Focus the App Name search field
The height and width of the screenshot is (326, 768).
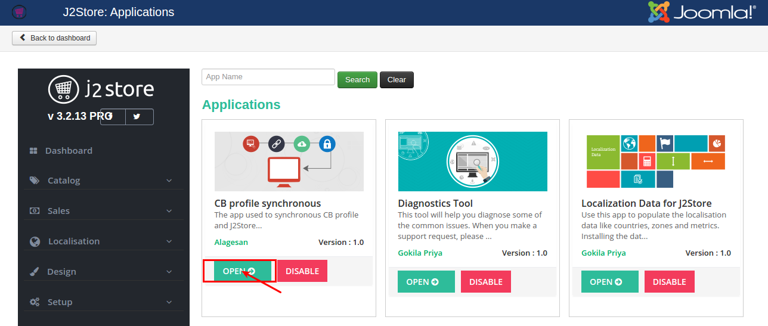point(268,77)
